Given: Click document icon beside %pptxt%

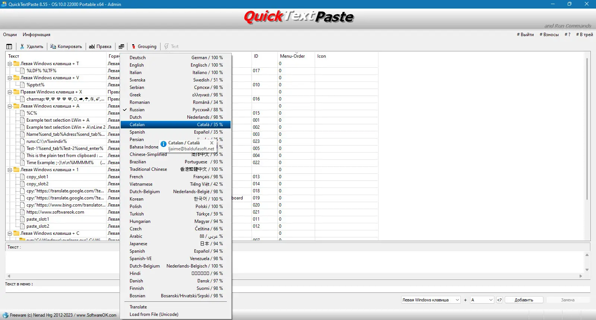Looking at the screenshot, I should point(22,85).
